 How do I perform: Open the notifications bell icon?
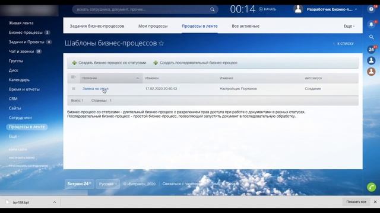[x=371, y=24]
